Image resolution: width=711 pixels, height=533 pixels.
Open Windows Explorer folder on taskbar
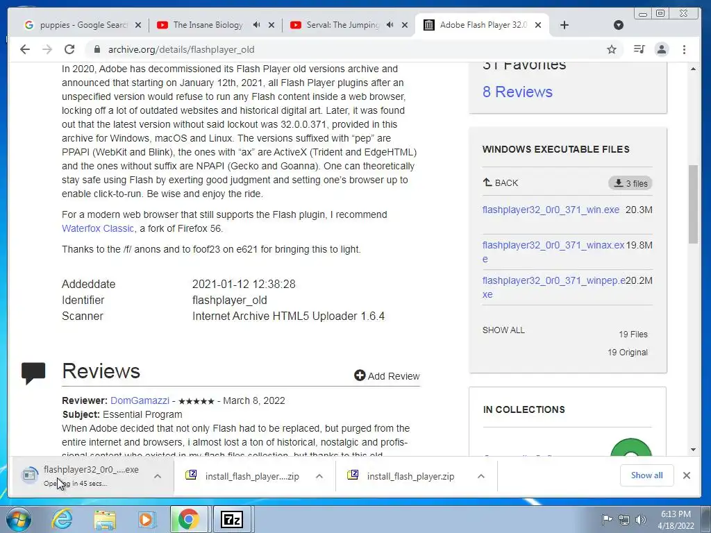[x=105, y=519]
